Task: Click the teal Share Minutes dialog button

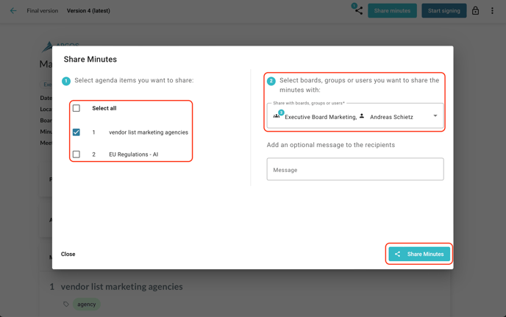Action: (419, 254)
